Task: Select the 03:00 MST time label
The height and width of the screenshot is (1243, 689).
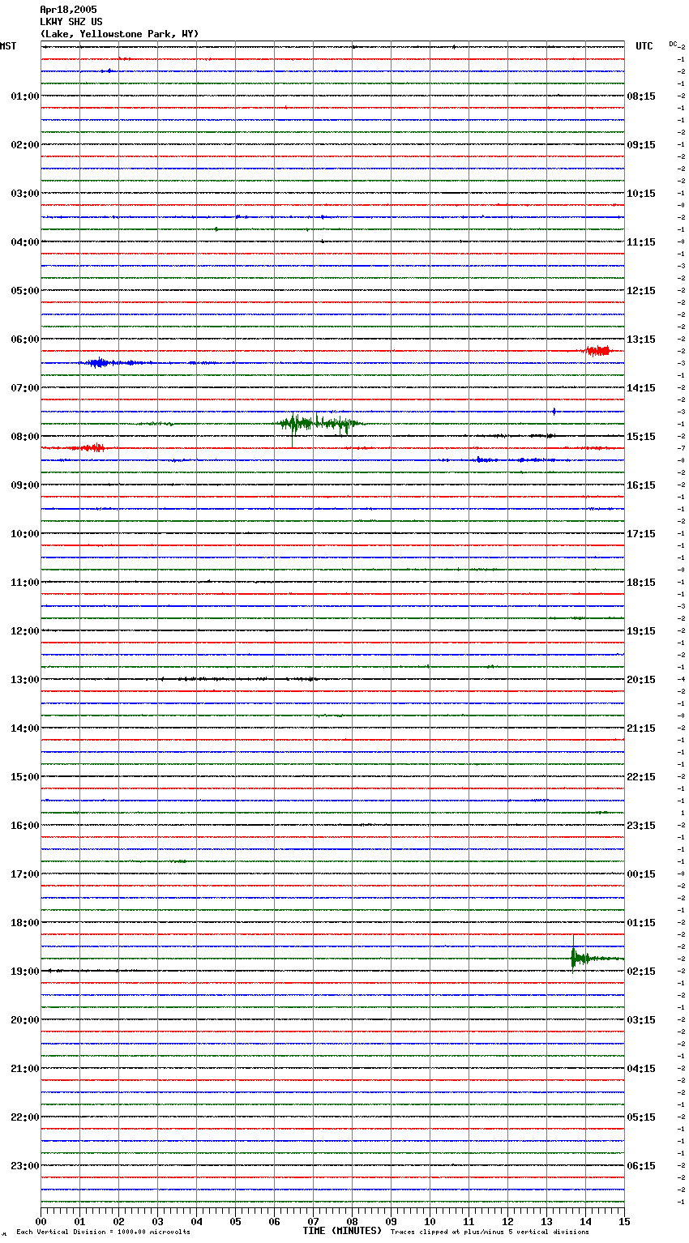Action: (24, 194)
